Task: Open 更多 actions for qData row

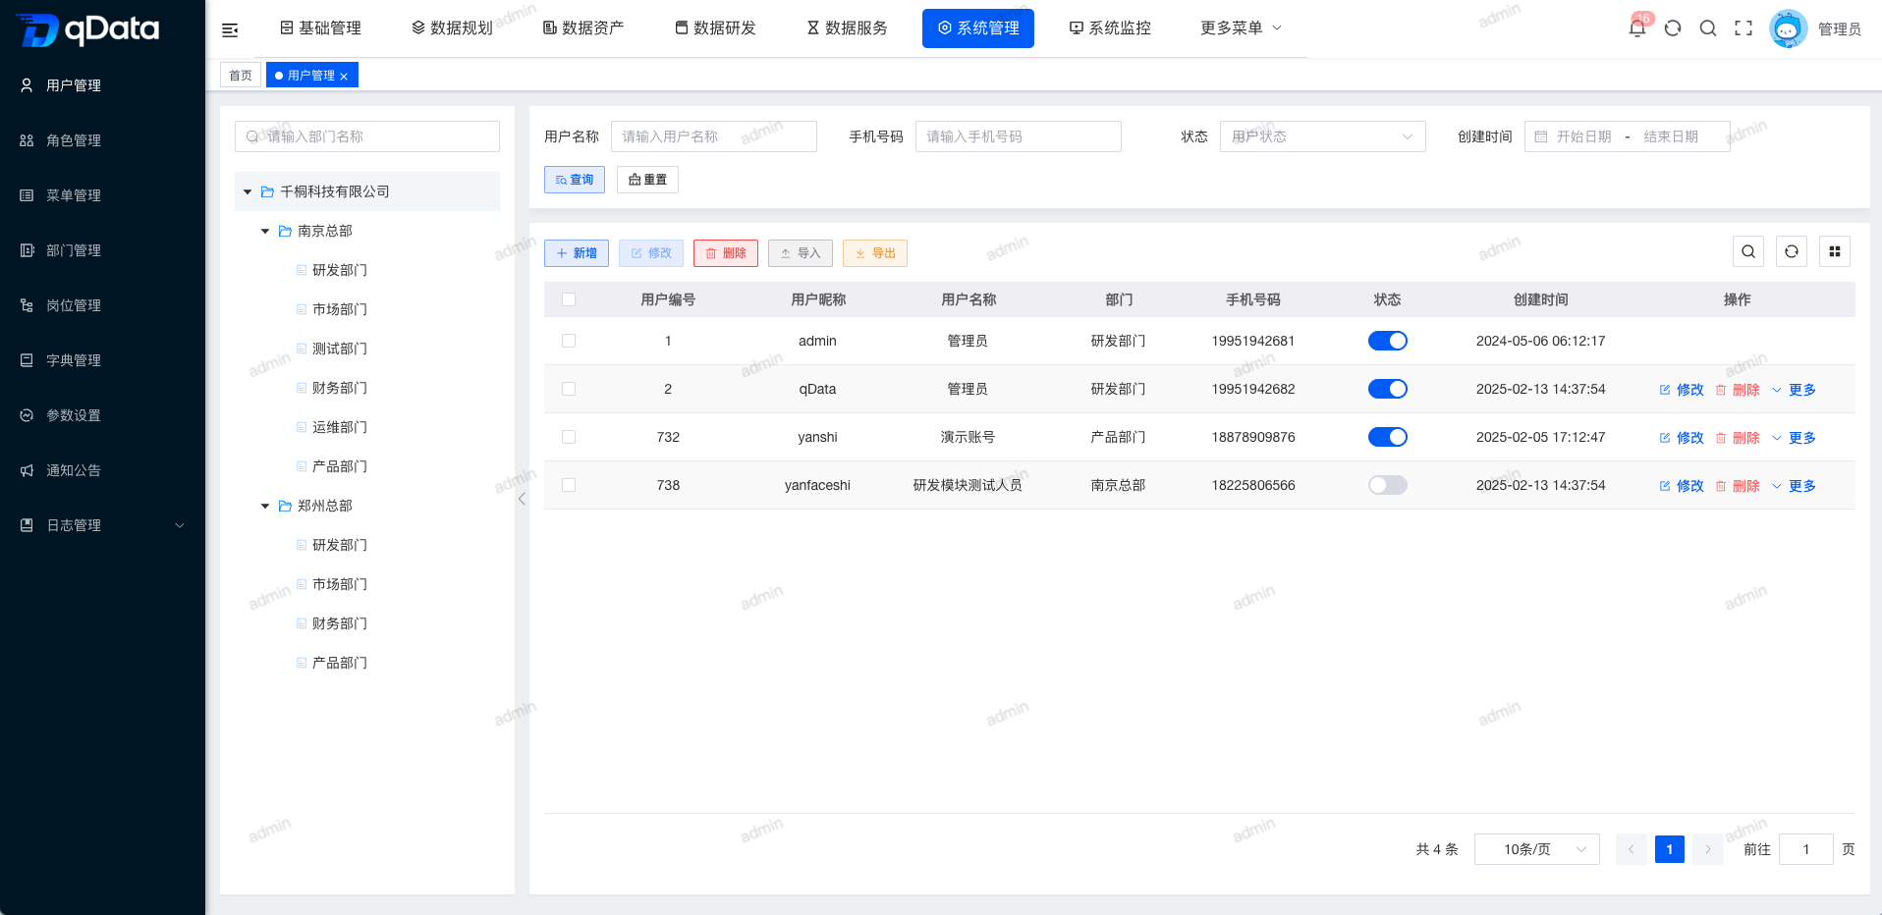Action: pyautogui.click(x=1794, y=390)
